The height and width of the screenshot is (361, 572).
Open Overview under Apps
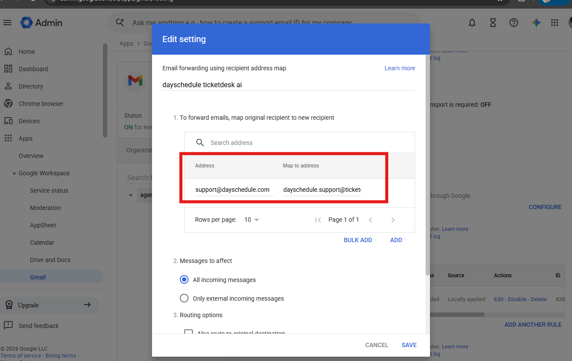(31, 156)
